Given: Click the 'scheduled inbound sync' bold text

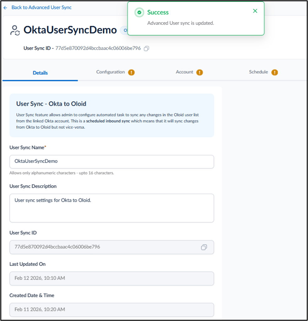Looking at the screenshot, I should (x=108, y=121).
